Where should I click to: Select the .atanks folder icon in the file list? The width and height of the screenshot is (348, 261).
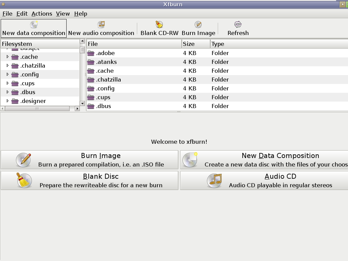(x=91, y=62)
